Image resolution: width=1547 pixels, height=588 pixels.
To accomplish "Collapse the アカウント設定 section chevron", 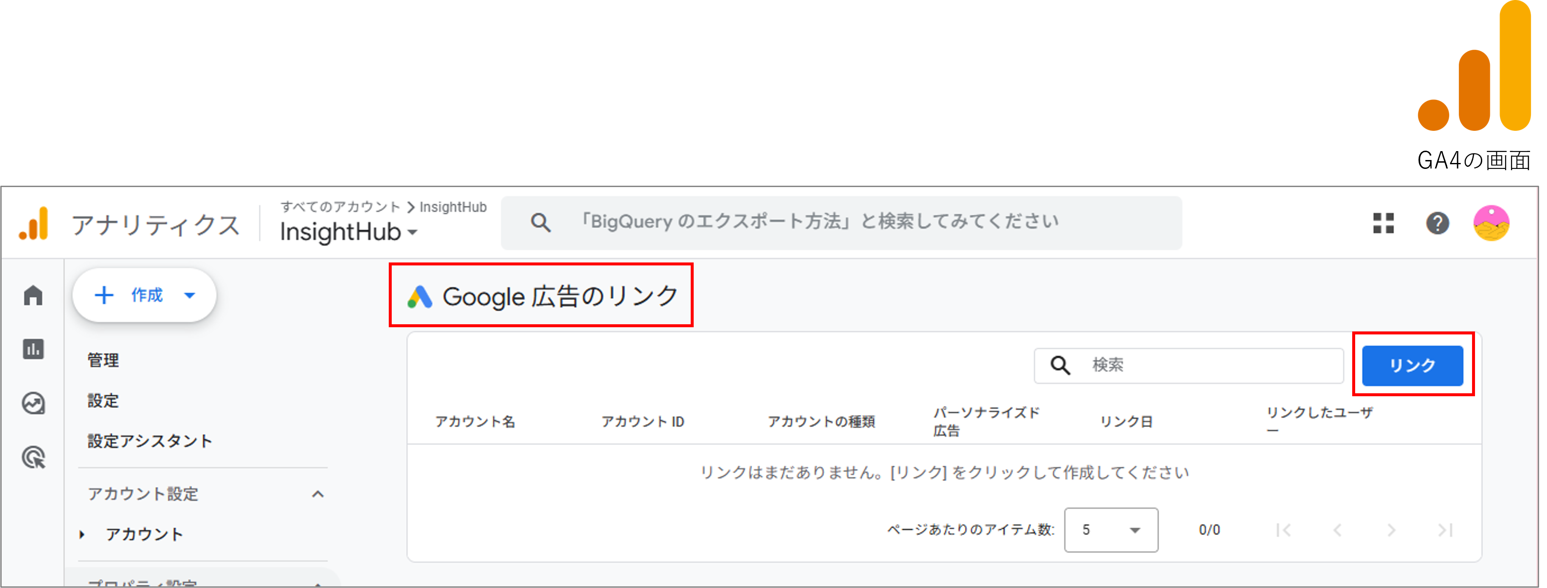I will point(318,494).
